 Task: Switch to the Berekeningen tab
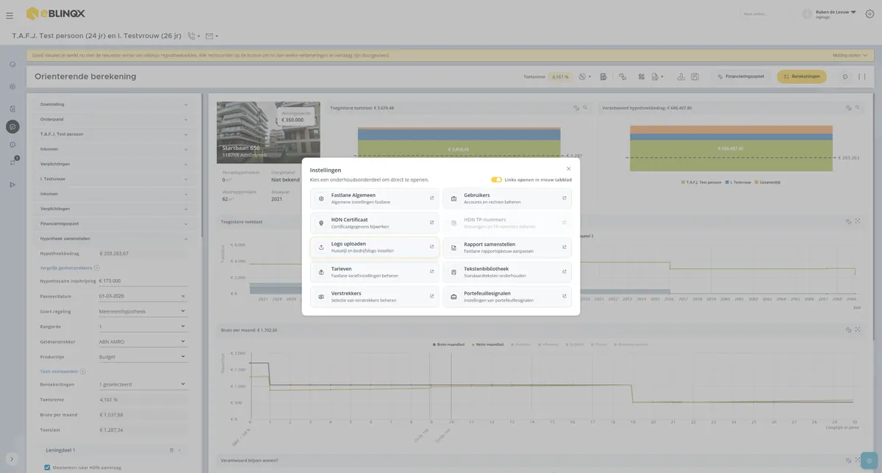coord(801,76)
